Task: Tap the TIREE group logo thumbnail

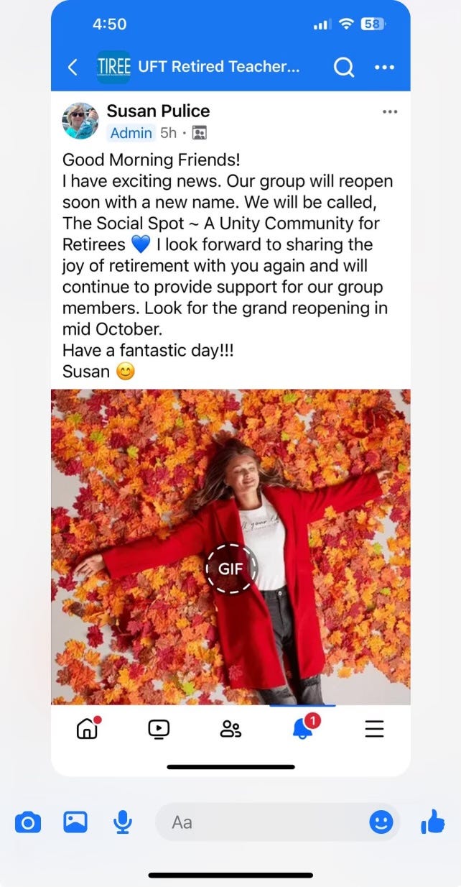Action: (113, 67)
